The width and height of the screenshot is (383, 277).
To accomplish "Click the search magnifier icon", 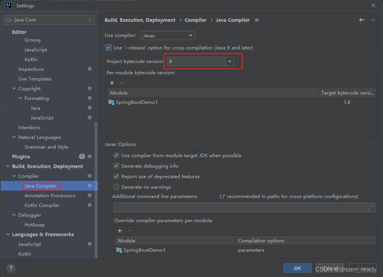I will coord(9,20).
